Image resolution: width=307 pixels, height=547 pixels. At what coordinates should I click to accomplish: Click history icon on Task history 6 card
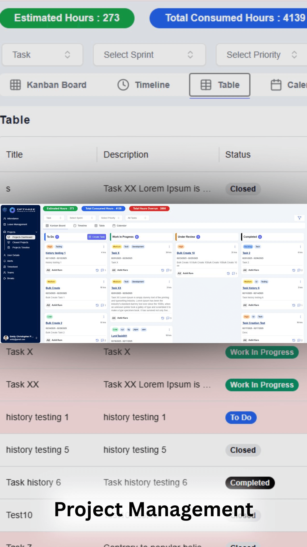pos(294,305)
